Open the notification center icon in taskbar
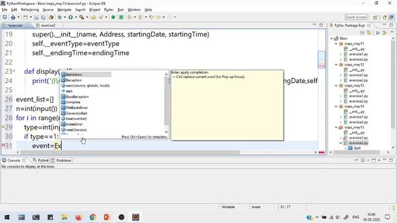Image resolution: width=397 pixels, height=223 pixels. click(387, 217)
